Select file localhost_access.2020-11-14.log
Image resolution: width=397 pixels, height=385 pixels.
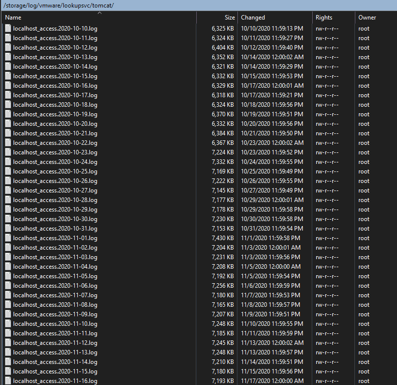pyautogui.click(x=55, y=362)
